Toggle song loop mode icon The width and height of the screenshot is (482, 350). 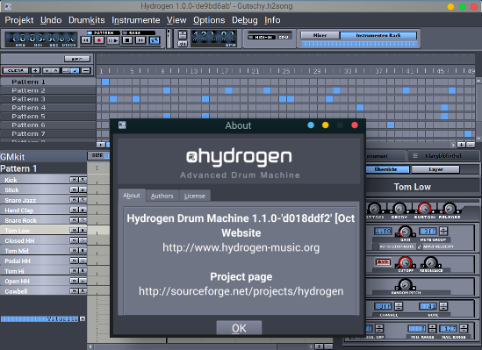click(x=155, y=40)
